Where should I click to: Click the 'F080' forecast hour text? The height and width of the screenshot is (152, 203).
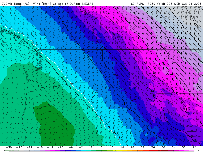click(x=151, y=4)
